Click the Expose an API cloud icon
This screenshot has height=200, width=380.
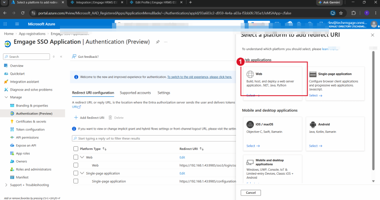12,145
